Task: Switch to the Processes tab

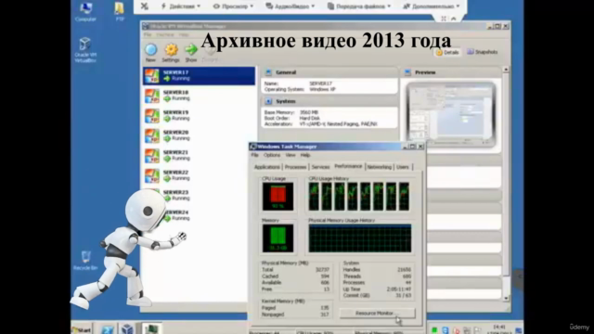Action: click(295, 167)
